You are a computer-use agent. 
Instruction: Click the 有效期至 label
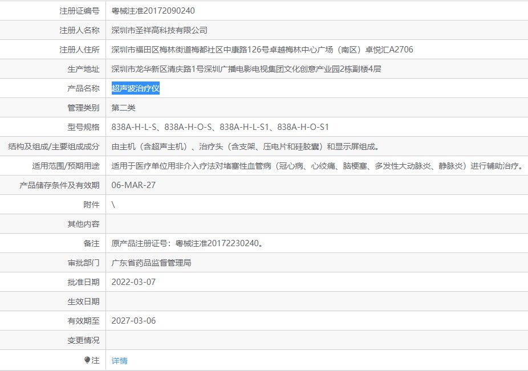83,321
